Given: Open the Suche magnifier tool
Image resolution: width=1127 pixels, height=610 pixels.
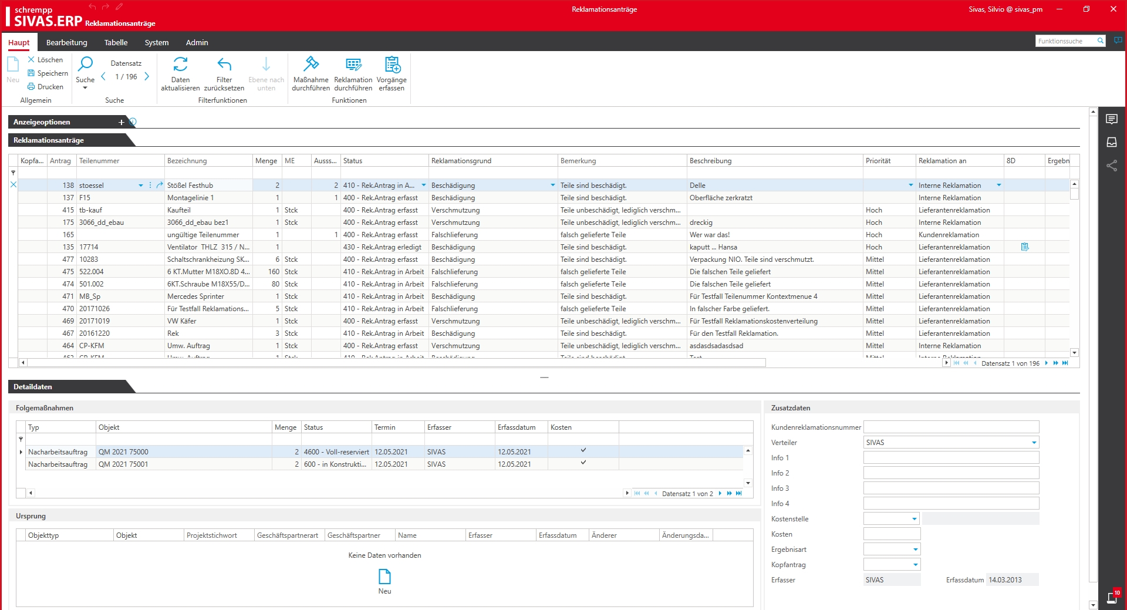Looking at the screenshot, I should [86, 65].
